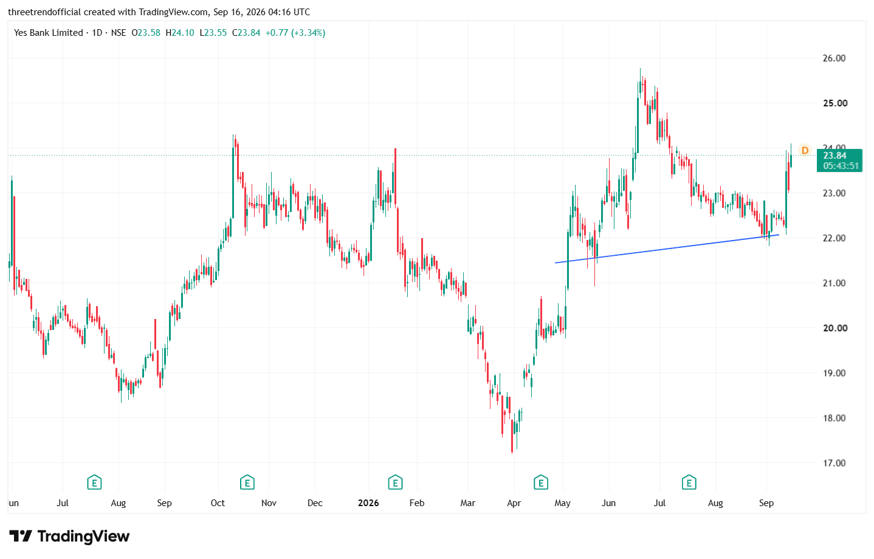This screenshot has width=874, height=559.
Task: Click the close value C23.84 in header
Action: click(246, 33)
